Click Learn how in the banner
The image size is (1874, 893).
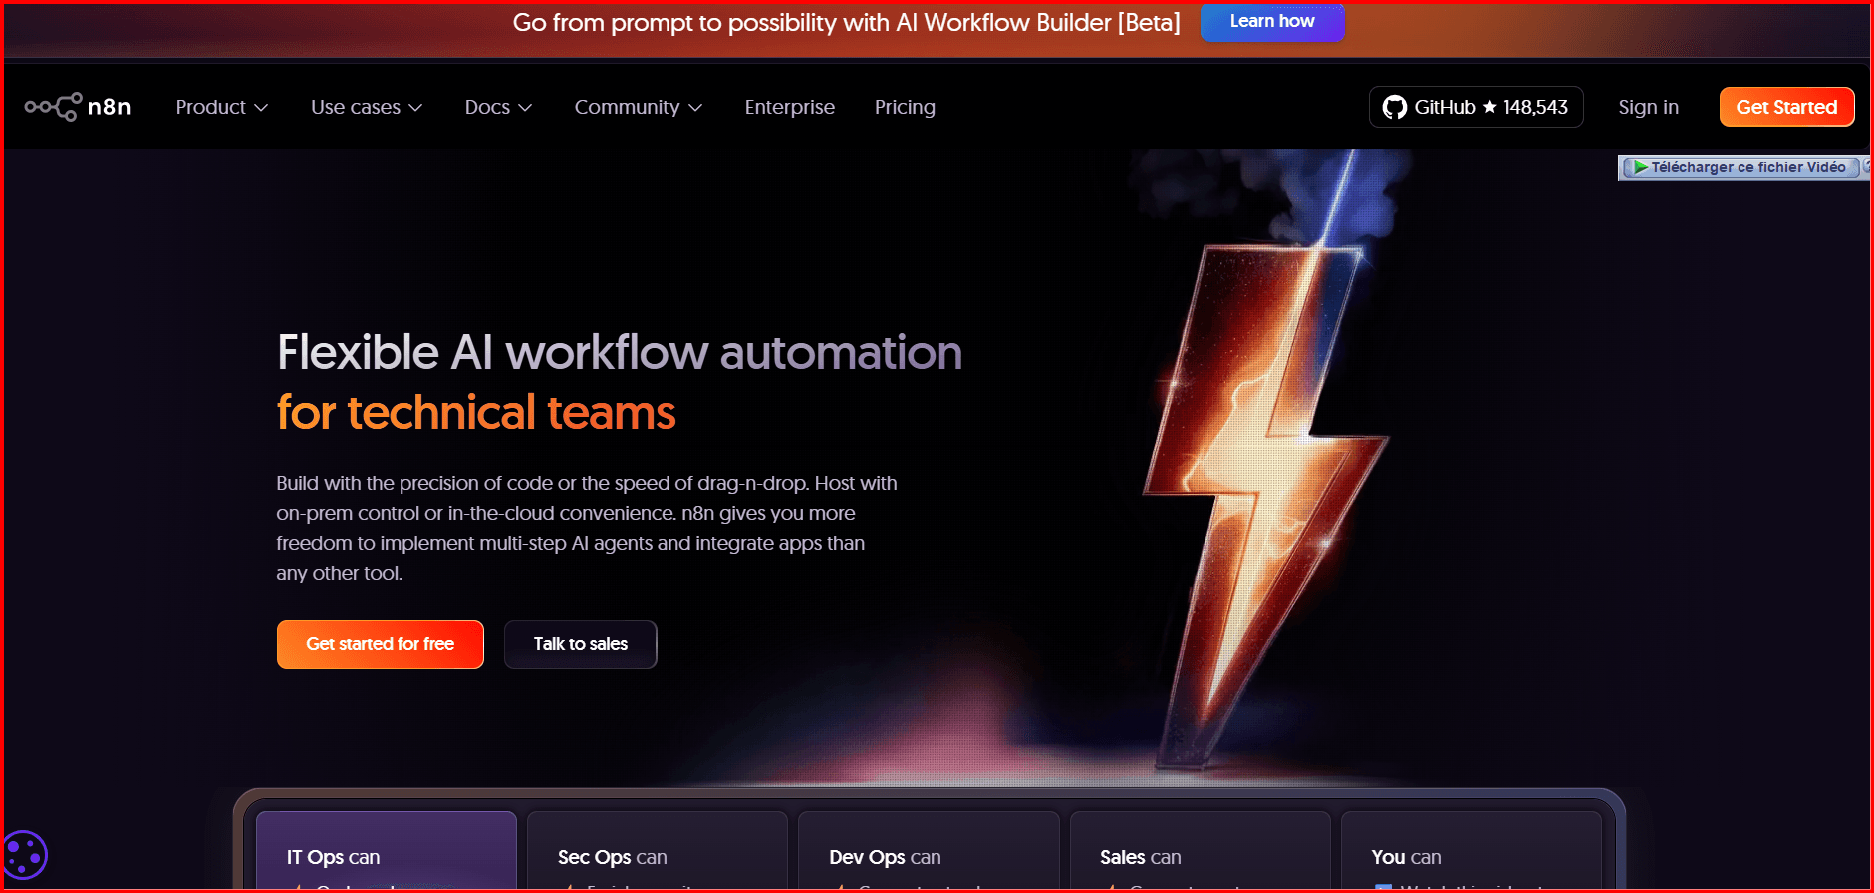pos(1271,22)
